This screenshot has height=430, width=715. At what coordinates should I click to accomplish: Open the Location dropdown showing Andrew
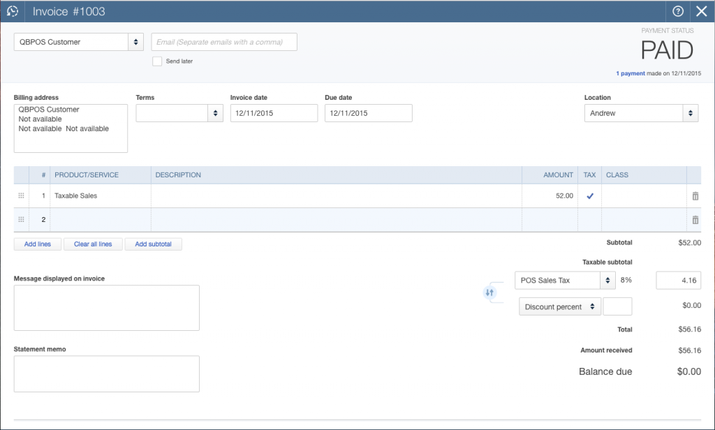click(691, 113)
